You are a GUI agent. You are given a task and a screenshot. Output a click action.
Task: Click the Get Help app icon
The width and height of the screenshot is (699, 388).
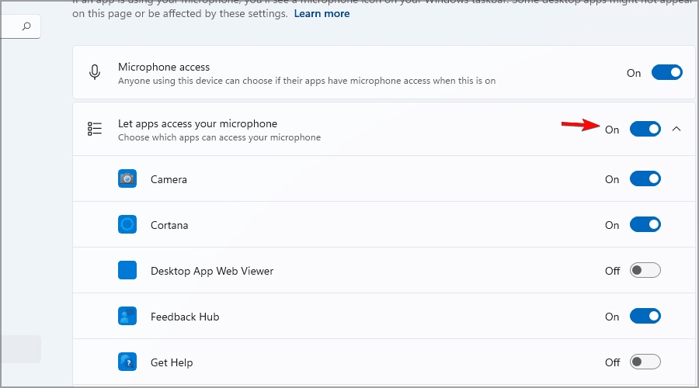click(x=127, y=362)
